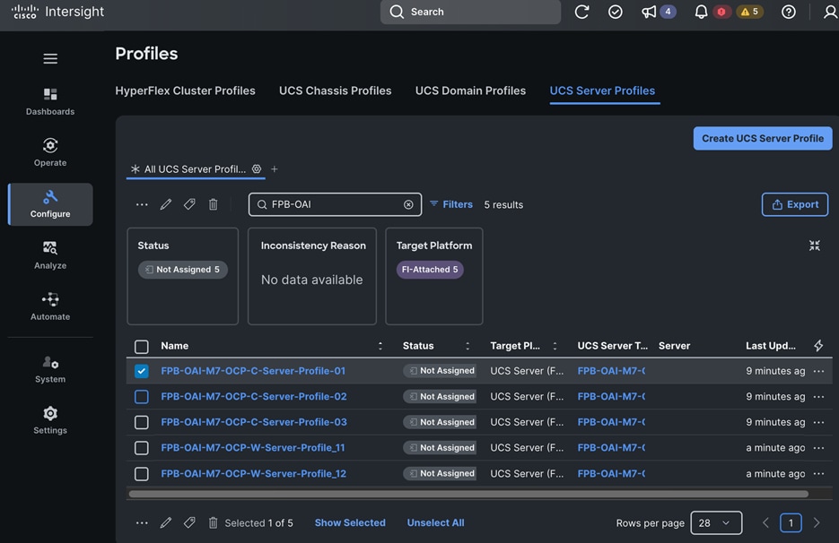Image resolution: width=839 pixels, height=543 pixels.
Task: Open the requests checkmark icon in header
Action: click(x=616, y=12)
